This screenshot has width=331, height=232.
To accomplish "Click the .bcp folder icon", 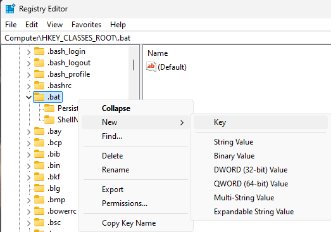I will tap(39, 143).
